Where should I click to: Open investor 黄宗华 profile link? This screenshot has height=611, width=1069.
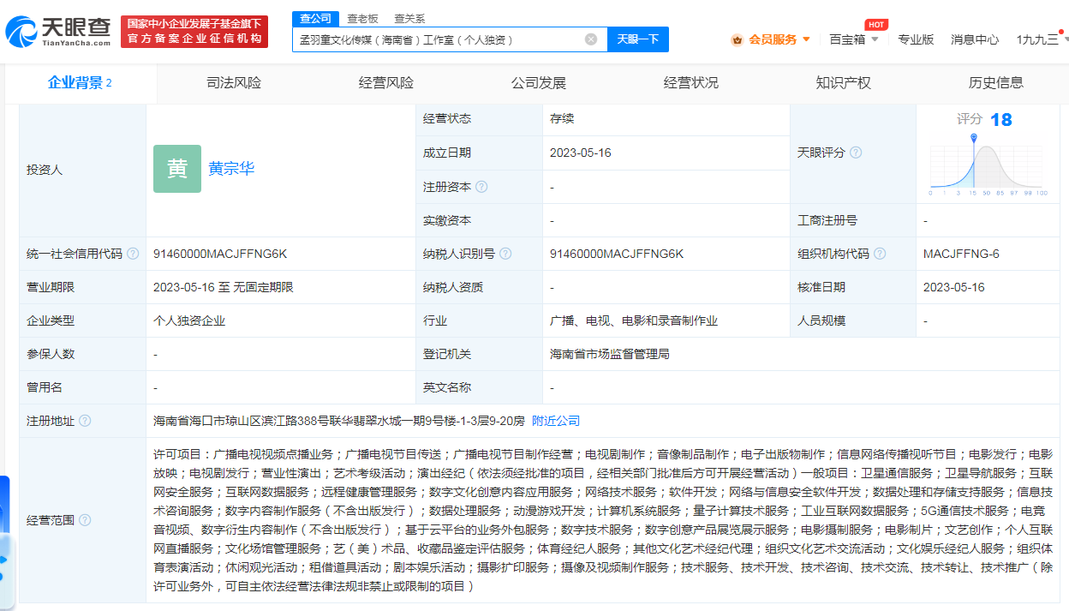pyautogui.click(x=231, y=169)
